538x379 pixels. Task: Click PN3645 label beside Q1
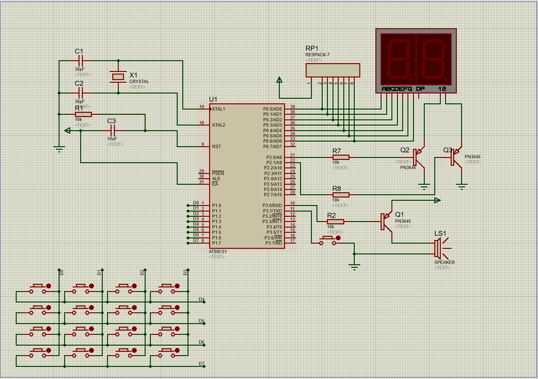pos(403,221)
